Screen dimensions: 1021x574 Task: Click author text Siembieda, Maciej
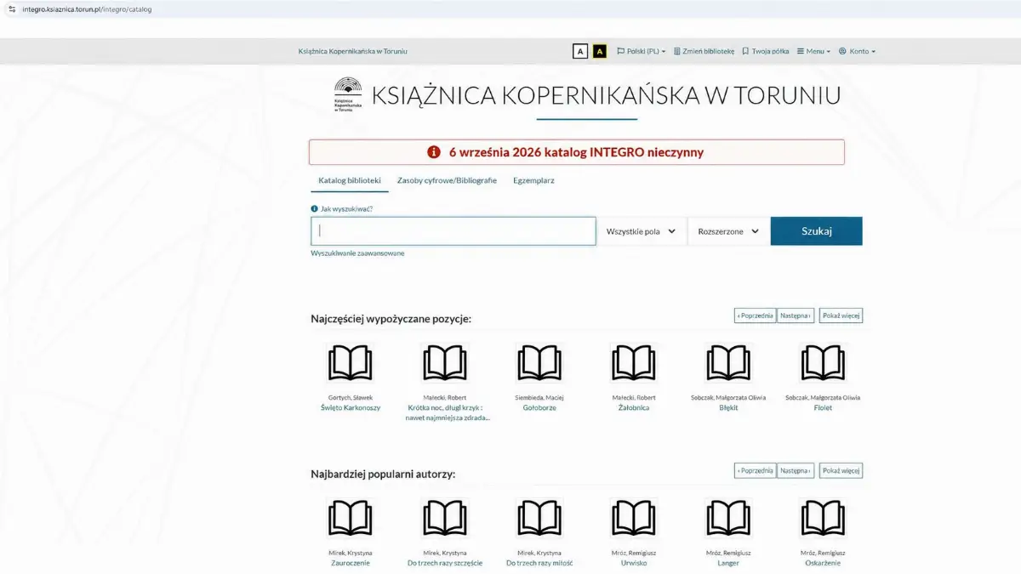click(x=539, y=398)
